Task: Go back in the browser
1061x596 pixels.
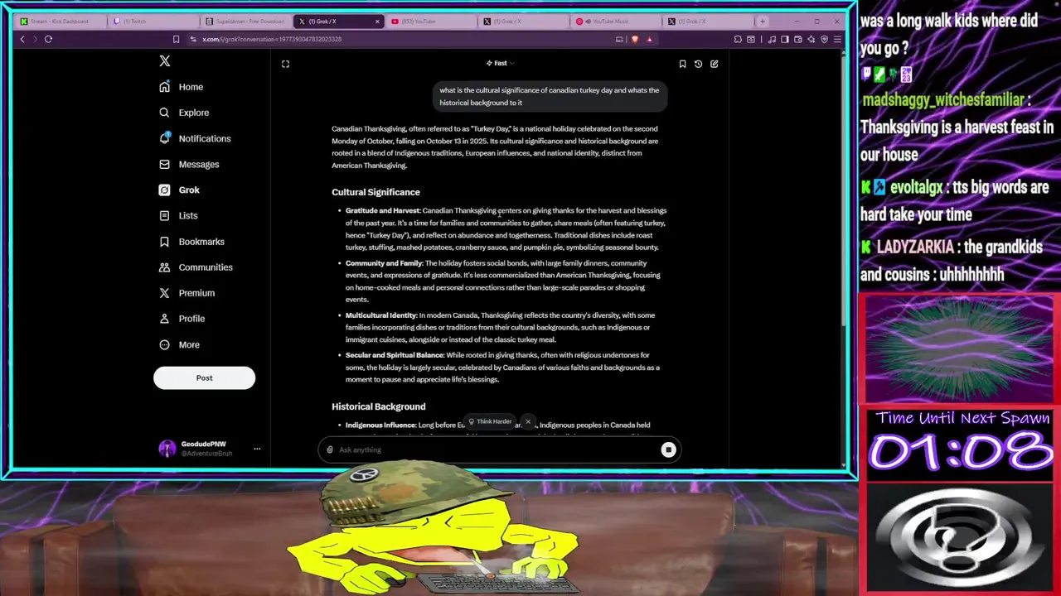Action: coord(22,39)
